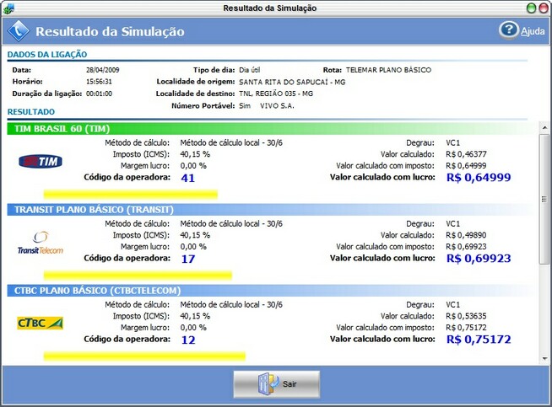This screenshot has width=552, height=407.
Task: Click the yellow bar under the Transit result
Action: [138, 275]
